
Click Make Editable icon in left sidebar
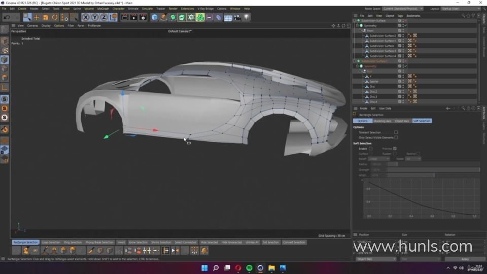tap(5, 29)
